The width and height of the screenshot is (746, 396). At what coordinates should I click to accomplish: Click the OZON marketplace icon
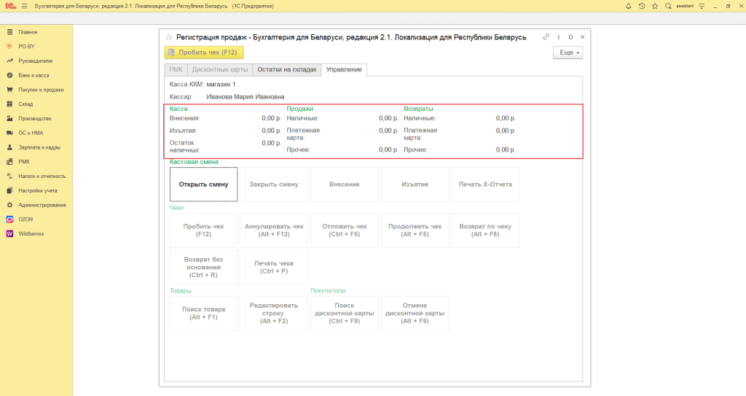(x=9, y=220)
